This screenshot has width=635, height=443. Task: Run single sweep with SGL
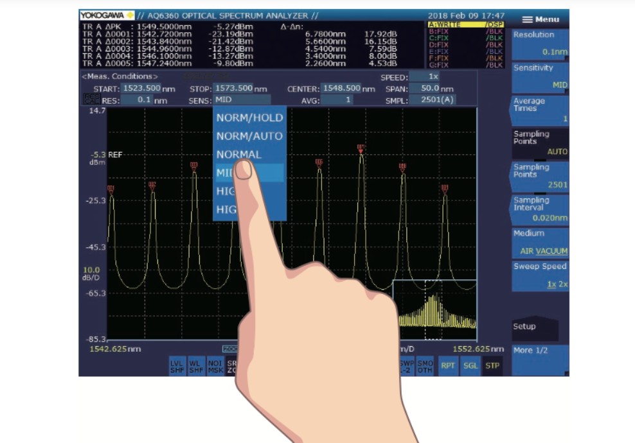470,367
